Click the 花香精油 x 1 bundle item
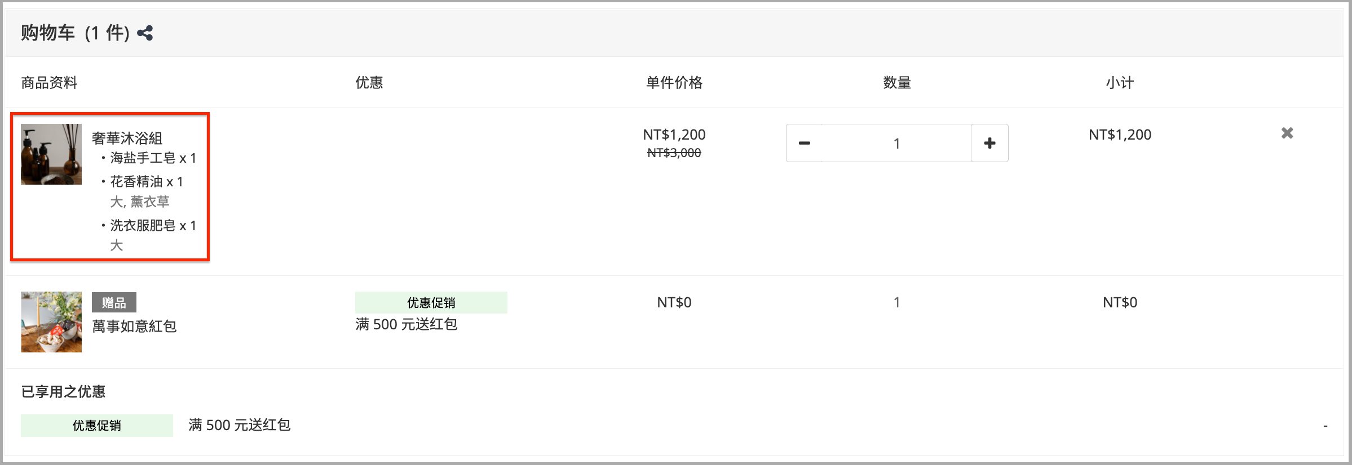The width and height of the screenshot is (1352, 465). pos(146,182)
